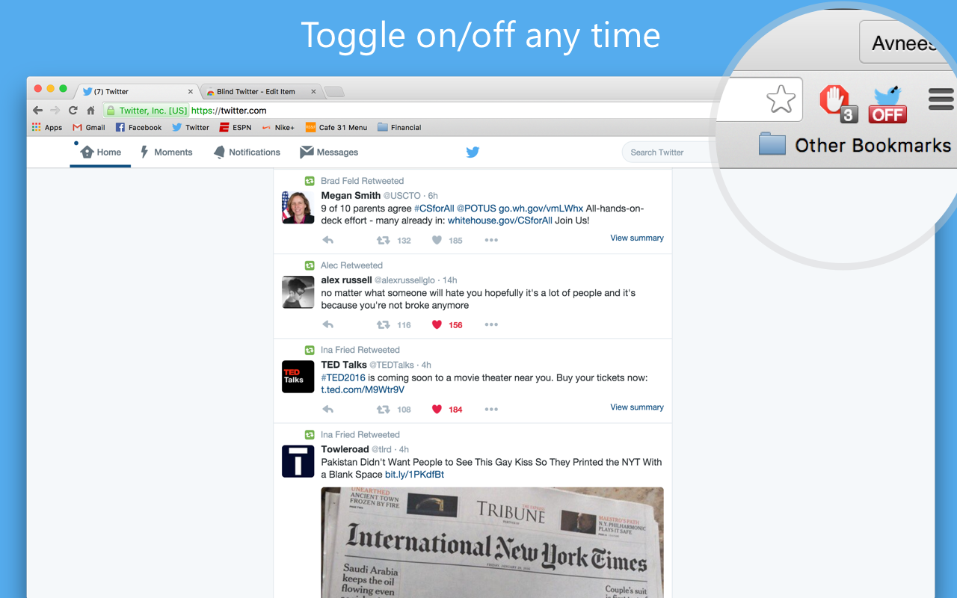
Task: Open the whitehouse.gov/CSforAll link
Action: point(499,221)
